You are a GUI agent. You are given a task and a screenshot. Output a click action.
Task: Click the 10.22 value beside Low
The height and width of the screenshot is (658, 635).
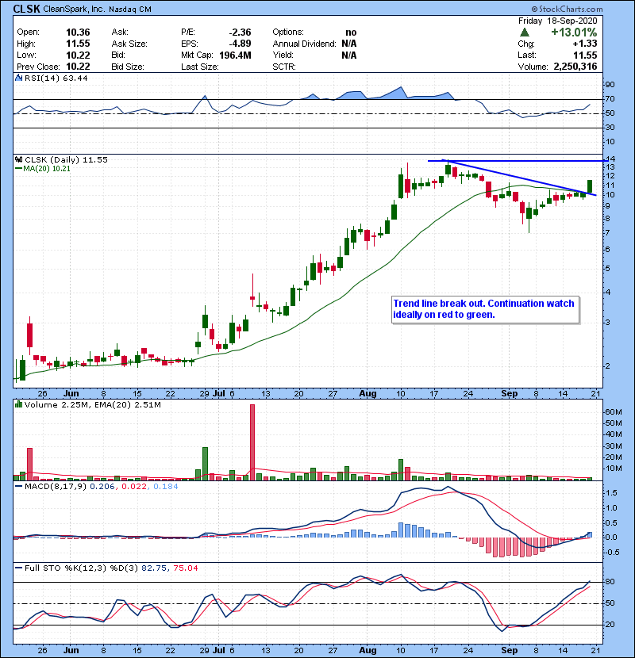[x=78, y=55]
